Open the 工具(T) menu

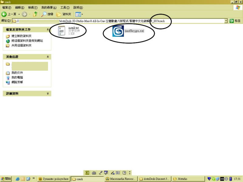tap(65, 7)
